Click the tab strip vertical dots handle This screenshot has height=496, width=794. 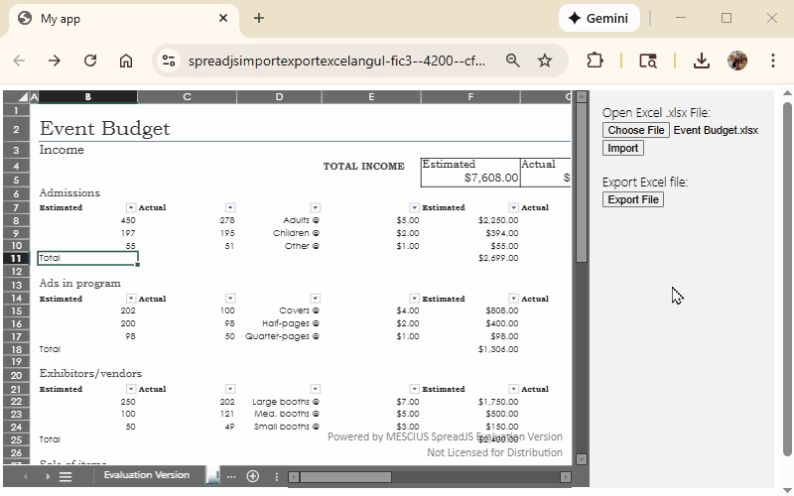[x=277, y=476]
